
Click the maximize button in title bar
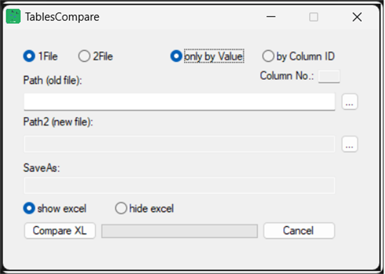point(314,17)
